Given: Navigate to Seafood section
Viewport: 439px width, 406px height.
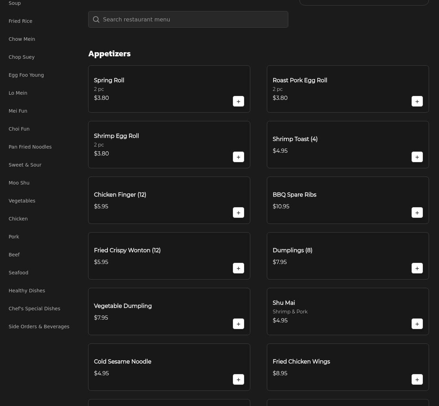Looking at the screenshot, I should coord(18,273).
